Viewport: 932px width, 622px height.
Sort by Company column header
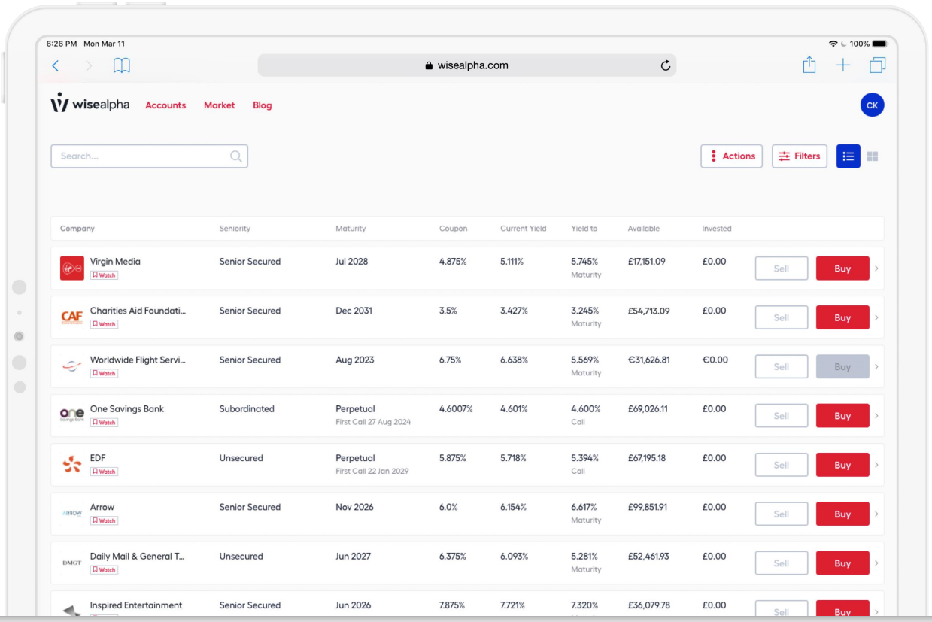click(x=77, y=229)
